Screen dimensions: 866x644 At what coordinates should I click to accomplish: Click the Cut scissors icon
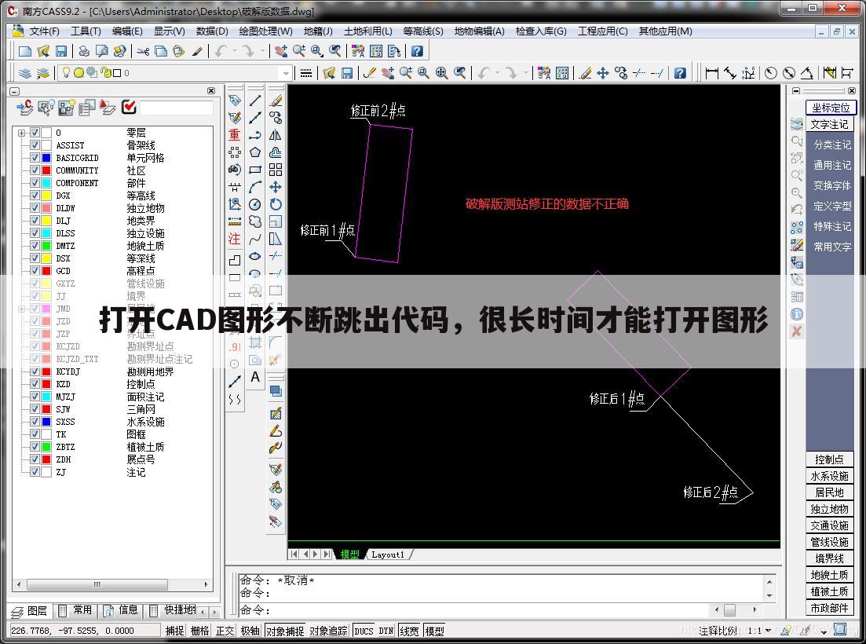pyautogui.click(x=143, y=51)
